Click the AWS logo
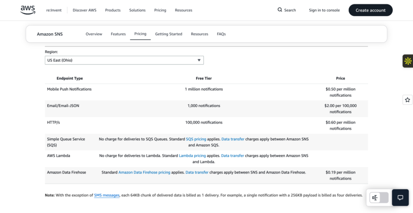The image size is (413, 213). [28, 10]
